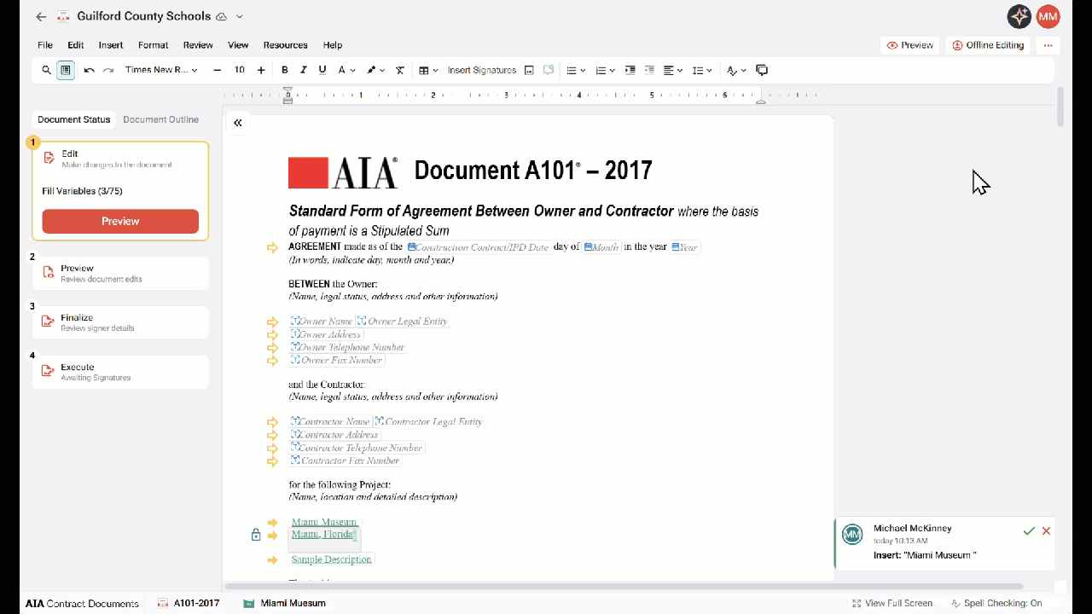Switch to the Miami Muesum tab

[x=284, y=603]
